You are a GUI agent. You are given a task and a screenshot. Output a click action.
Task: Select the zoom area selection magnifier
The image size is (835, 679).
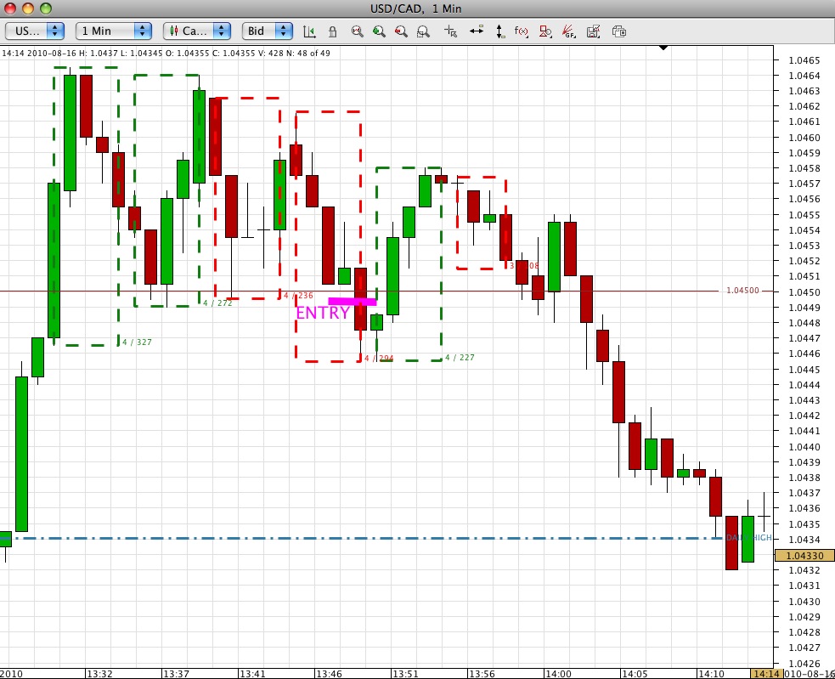pos(423,31)
